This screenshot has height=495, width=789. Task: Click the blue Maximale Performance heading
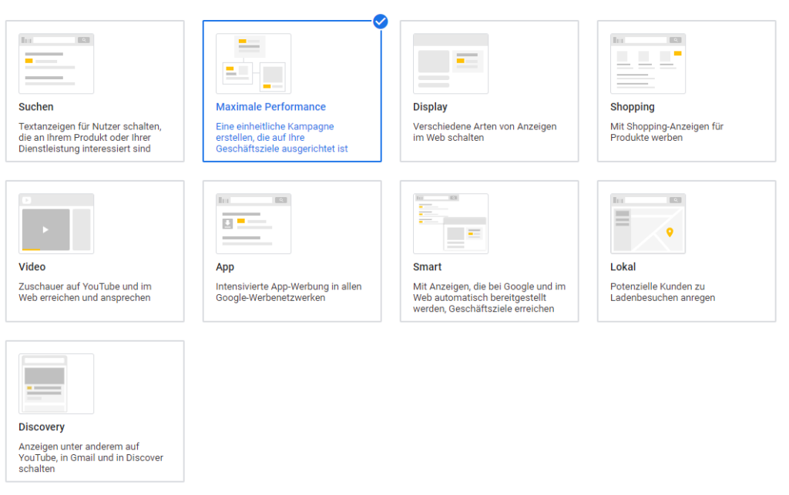point(270,107)
